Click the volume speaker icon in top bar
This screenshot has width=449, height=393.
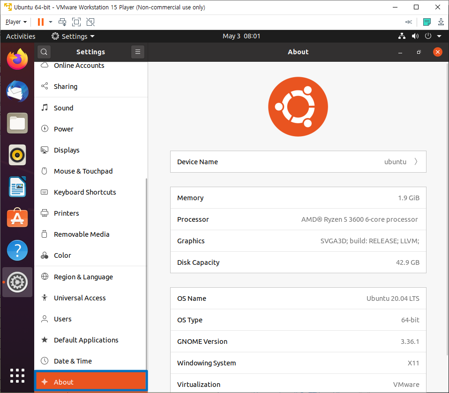415,36
